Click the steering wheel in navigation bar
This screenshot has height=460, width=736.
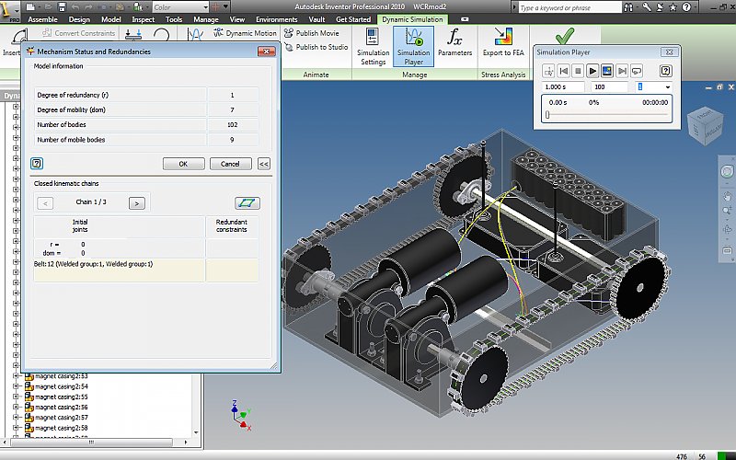pyautogui.click(x=727, y=171)
